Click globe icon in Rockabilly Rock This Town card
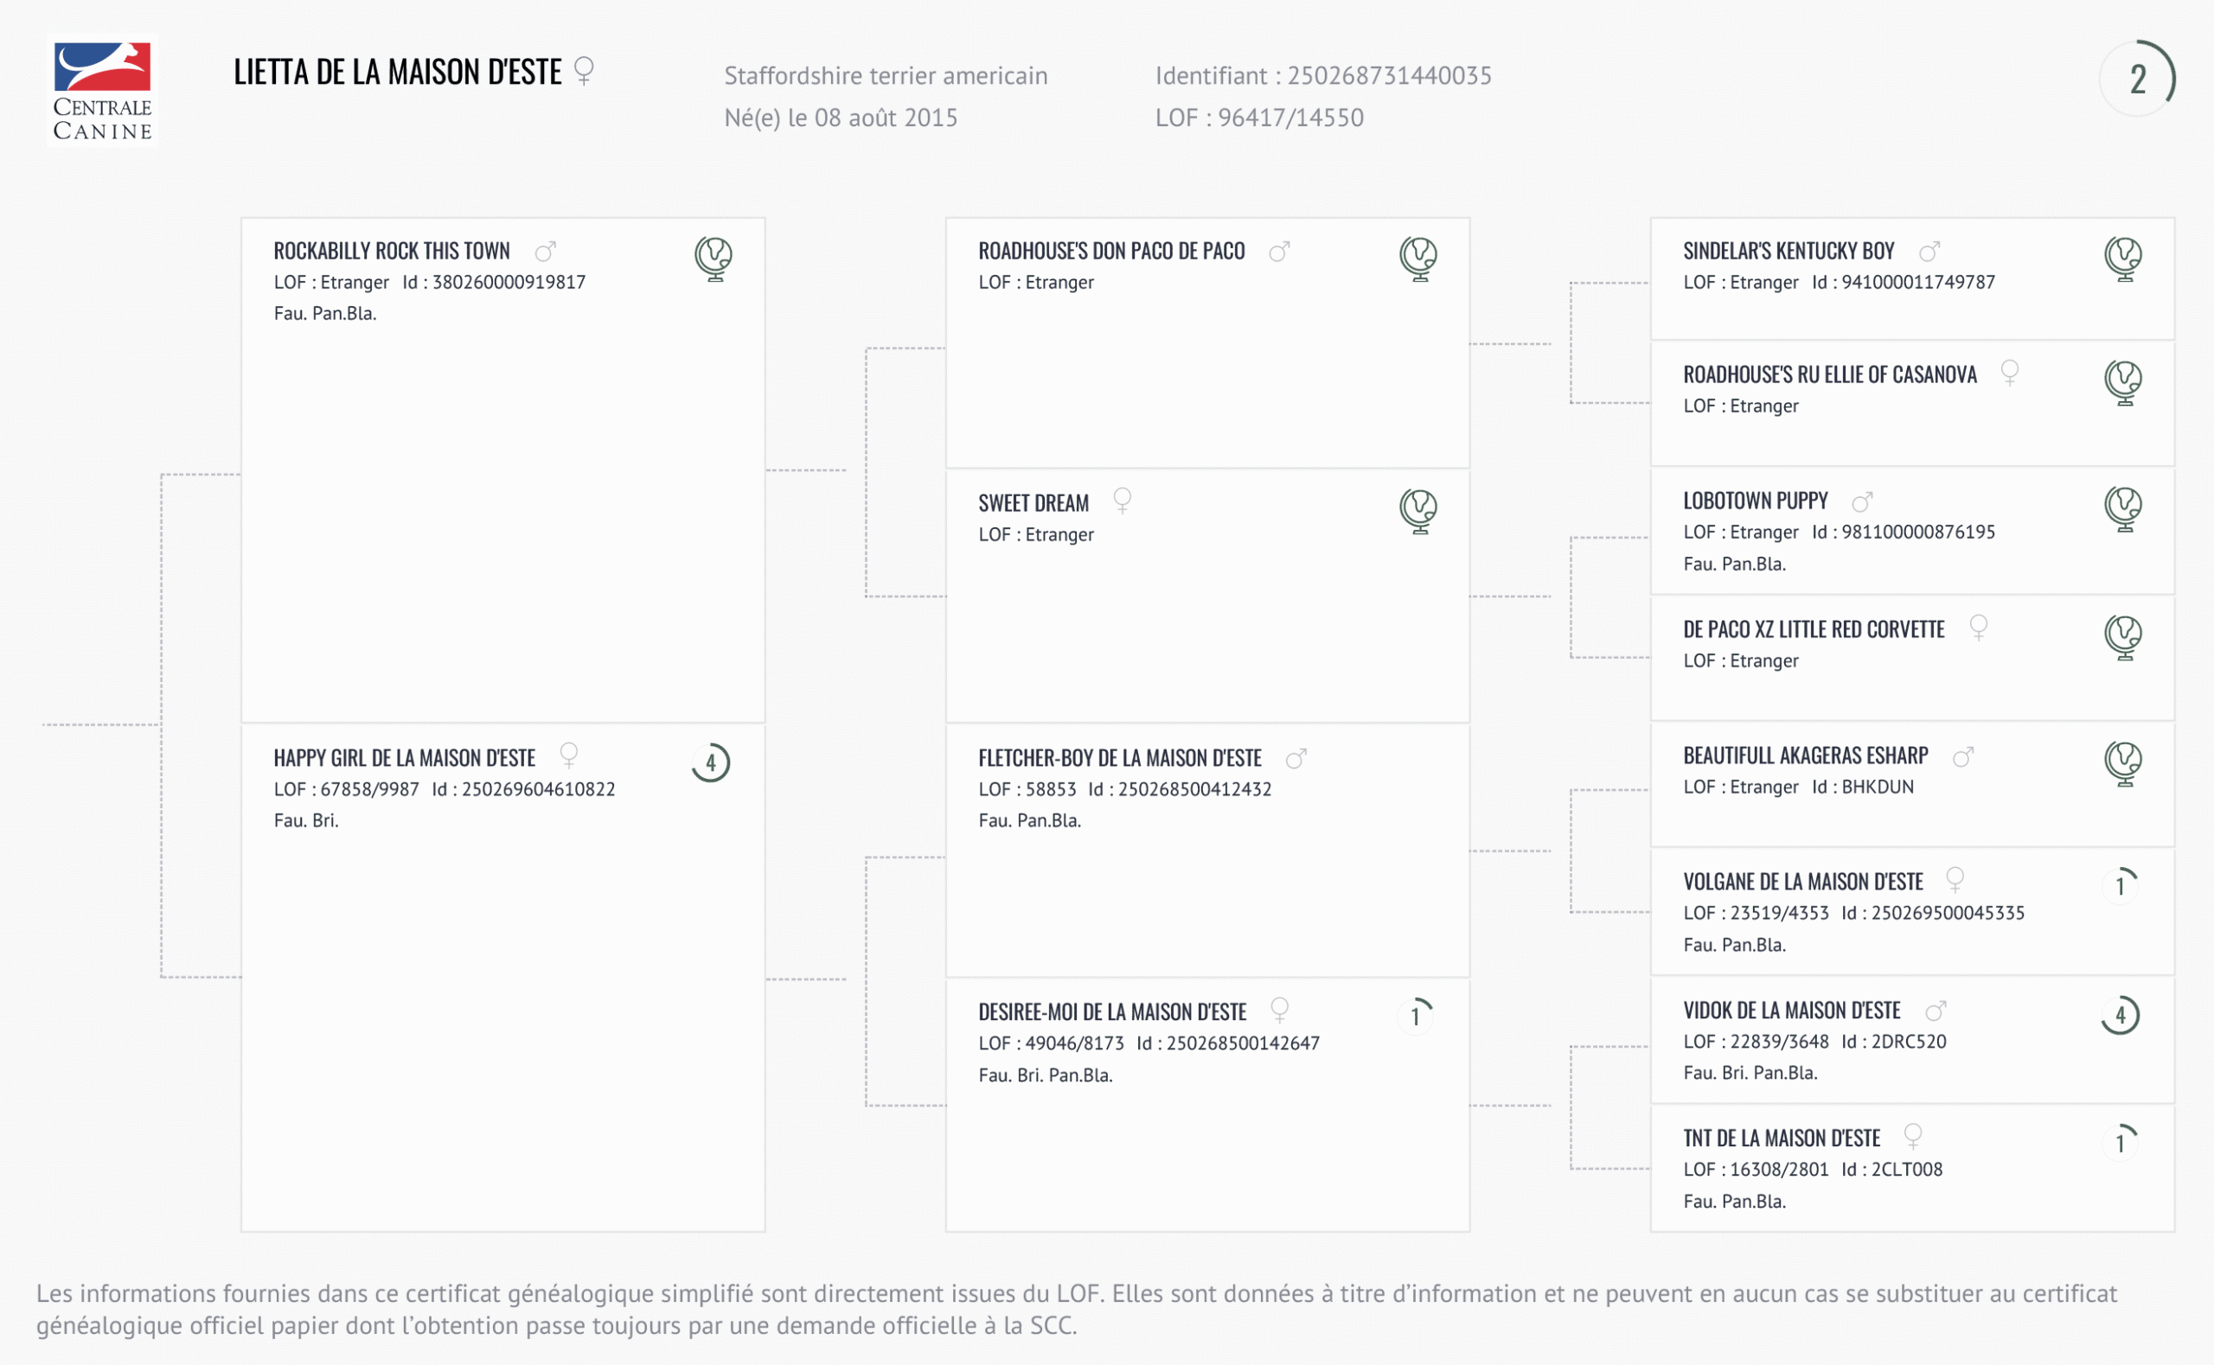 pyautogui.click(x=713, y=259)
